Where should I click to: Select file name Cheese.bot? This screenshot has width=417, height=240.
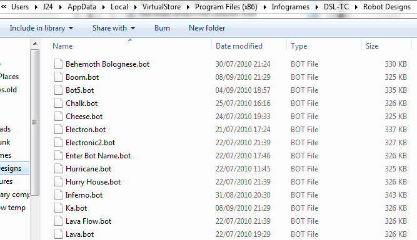[x=84, y=117]
